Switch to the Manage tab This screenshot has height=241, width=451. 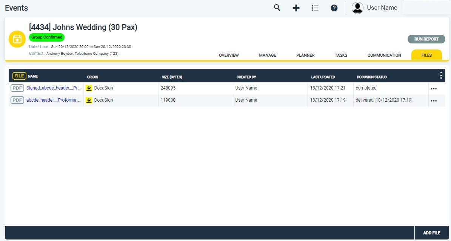click(x=268, y=55)
